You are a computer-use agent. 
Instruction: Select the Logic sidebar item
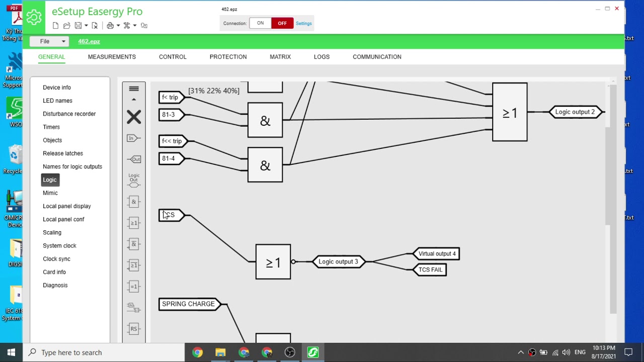[x=50, y=179]
